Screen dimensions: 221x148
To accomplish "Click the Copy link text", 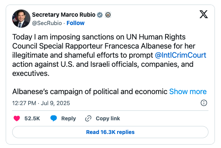I will (108, 118).
